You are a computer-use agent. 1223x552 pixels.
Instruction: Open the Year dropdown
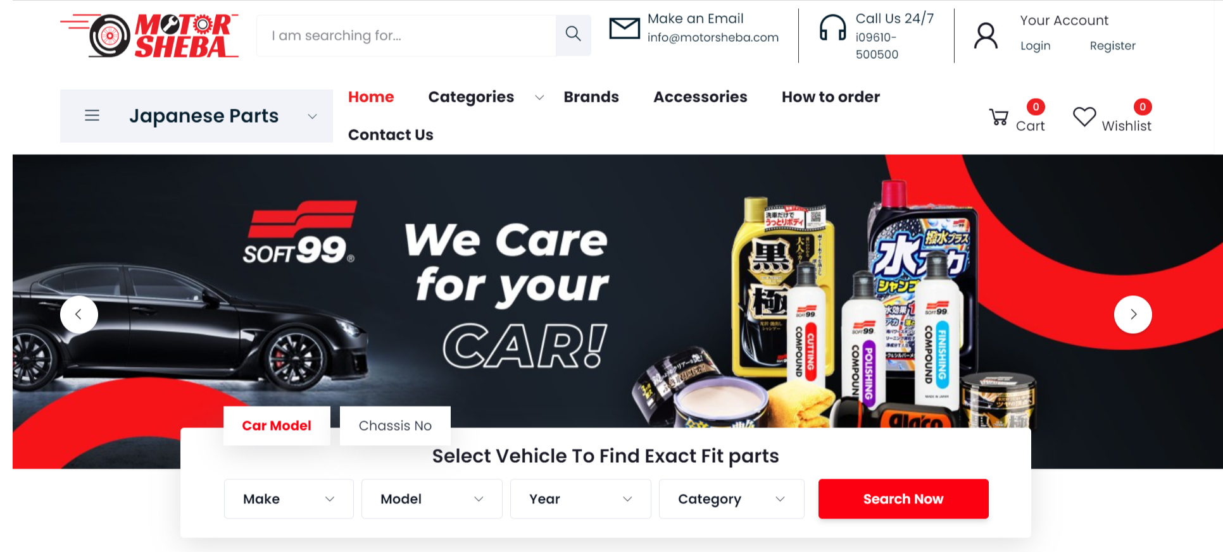580,499
